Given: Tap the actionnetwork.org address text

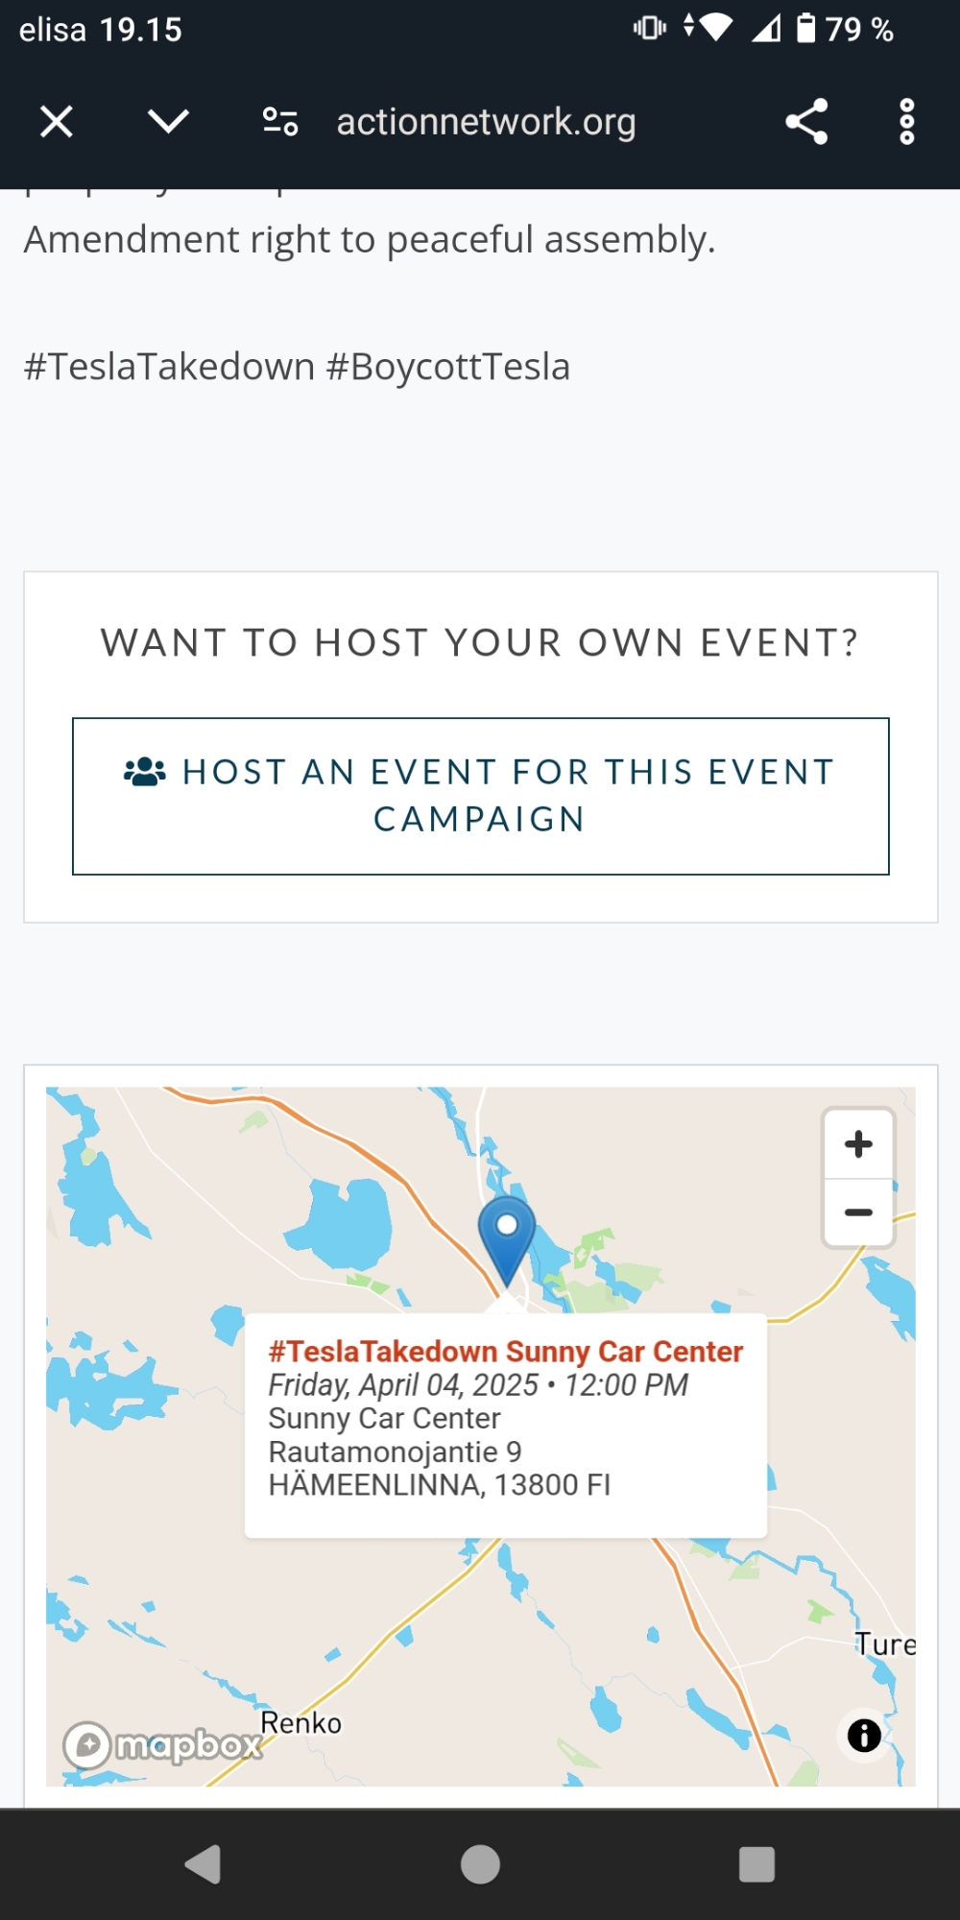Looking at the screenshot, I should coord(486,122).
